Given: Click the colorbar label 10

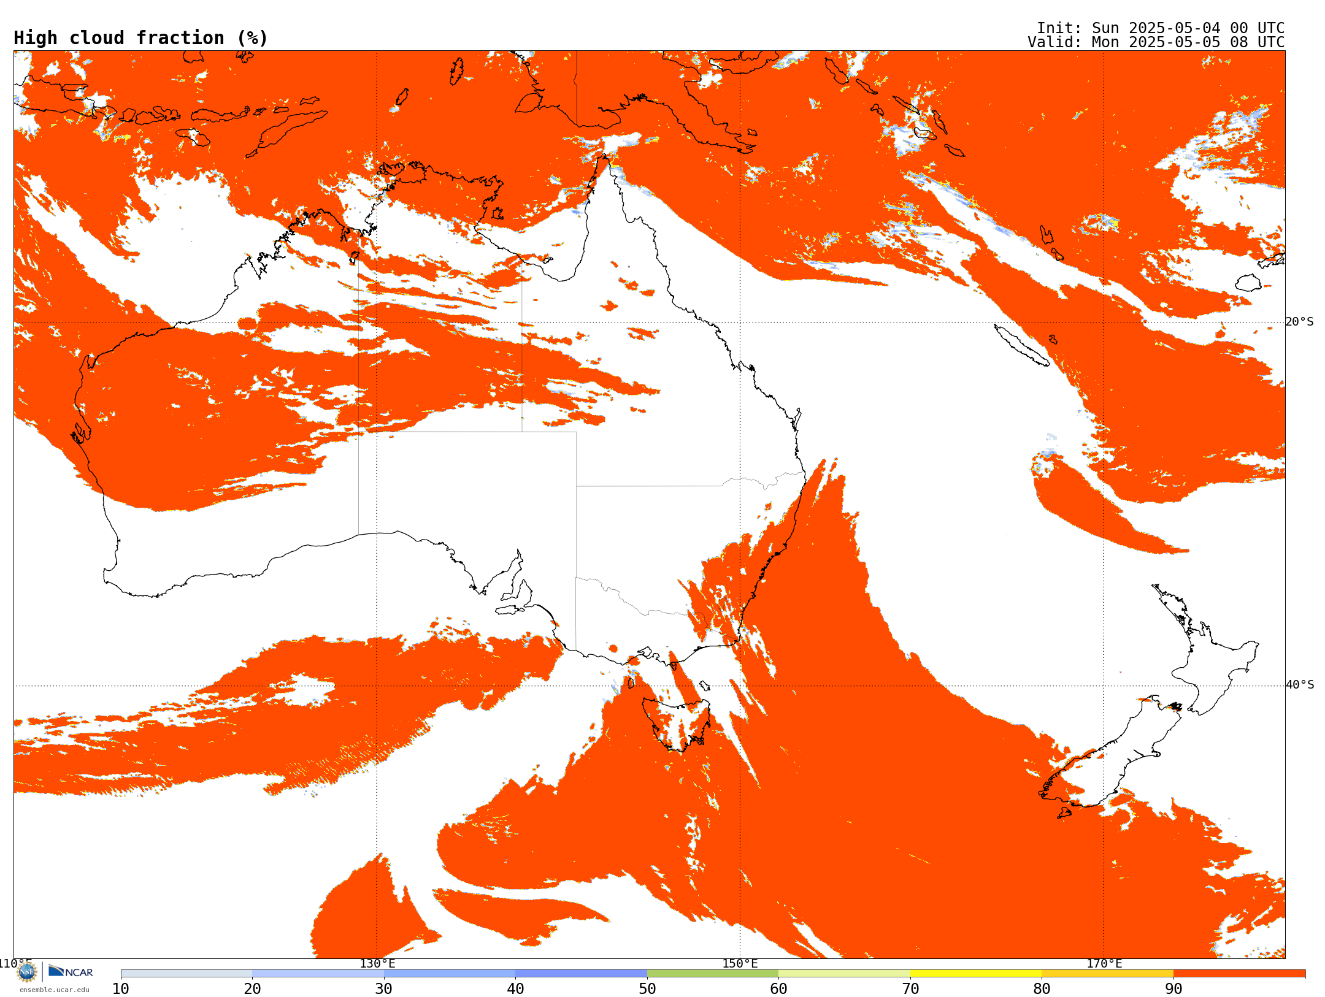Looking at the screenshot, I should pos(121,988).
